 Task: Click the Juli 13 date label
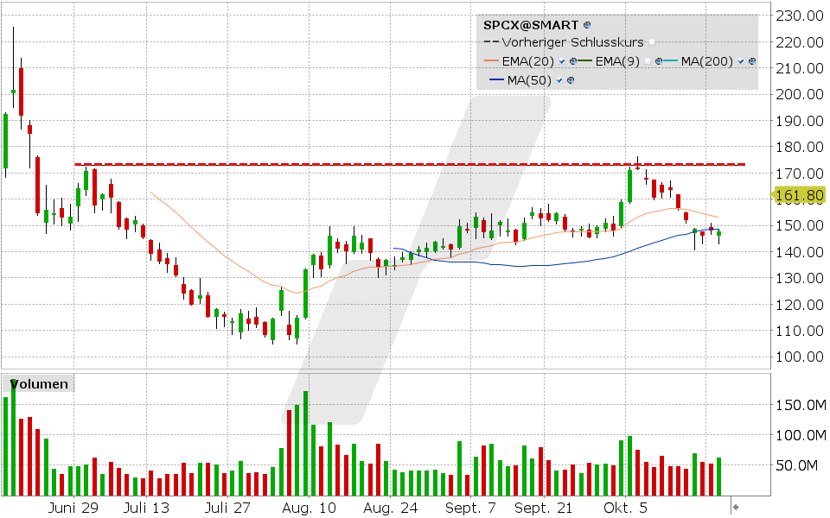click(146, 508)
